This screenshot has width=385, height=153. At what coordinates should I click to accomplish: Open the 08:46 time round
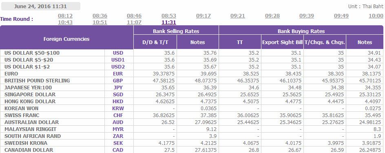pyautogui.click(x=134, y=16)
